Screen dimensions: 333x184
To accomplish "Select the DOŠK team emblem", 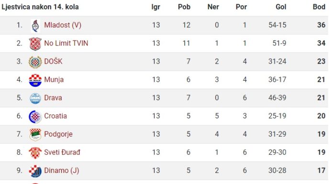I will point(35,62).
